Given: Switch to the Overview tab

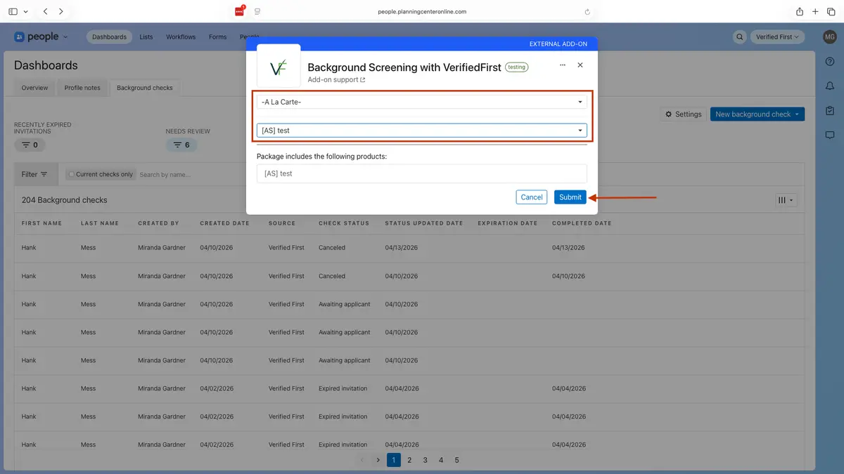Looking at the screenshot, I should click(x=34, y=88).
